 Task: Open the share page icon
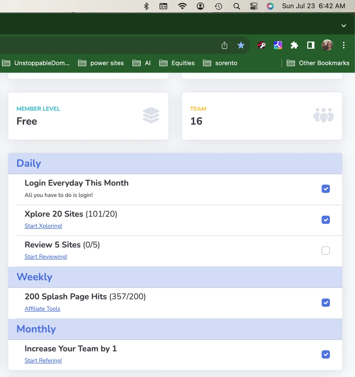click(x=225, y=45)
